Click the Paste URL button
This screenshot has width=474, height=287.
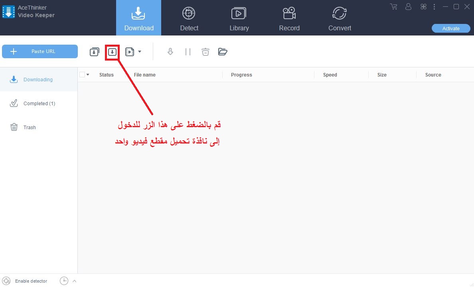click(x=39, y=51)
